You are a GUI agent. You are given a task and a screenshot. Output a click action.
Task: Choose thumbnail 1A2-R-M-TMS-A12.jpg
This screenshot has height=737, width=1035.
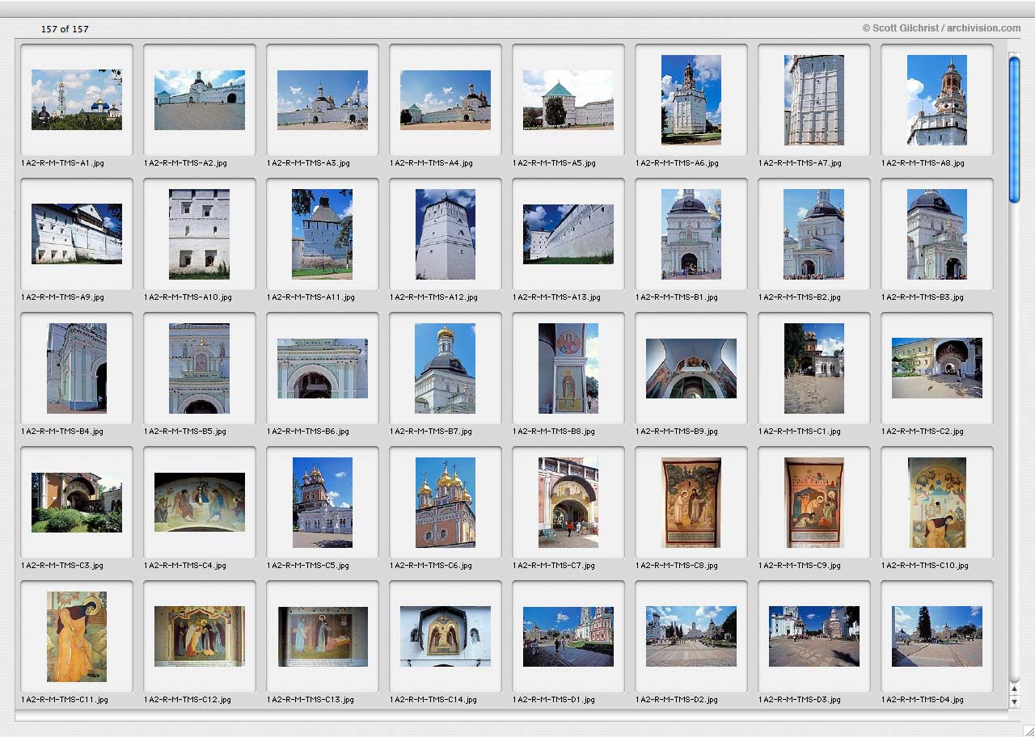click(446, 234)
